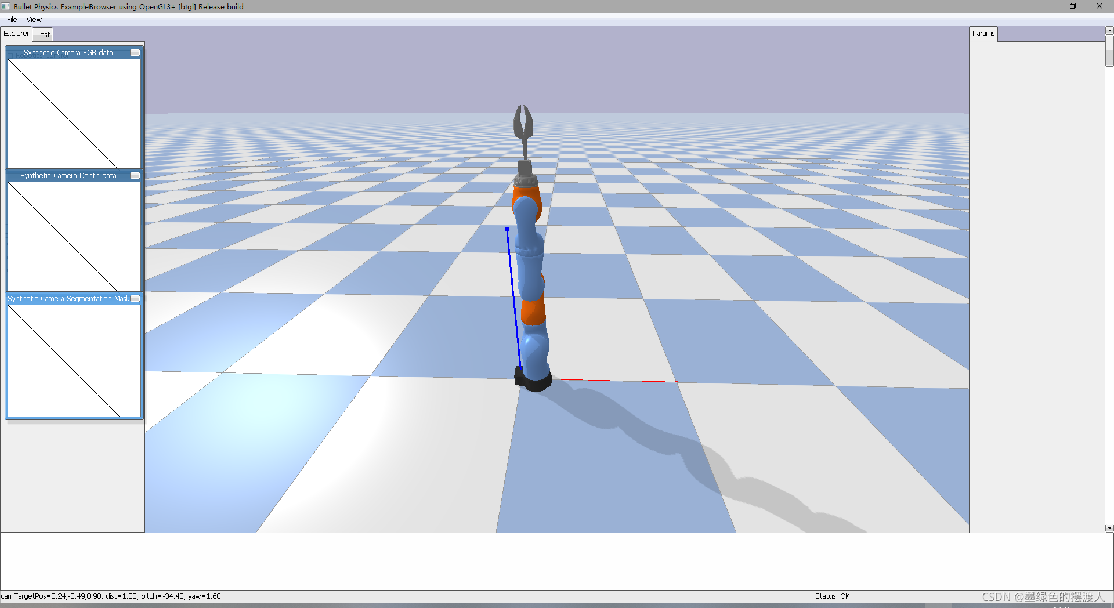Click the Bullet Physics application icon

coord(5,6)
